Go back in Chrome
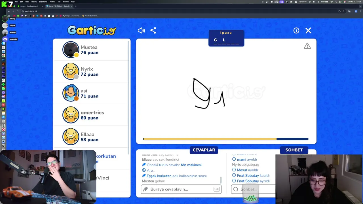The image size is (363, 204). pos(9,11)
